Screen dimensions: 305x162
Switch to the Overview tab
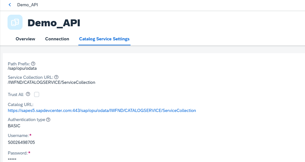point(25,39)
